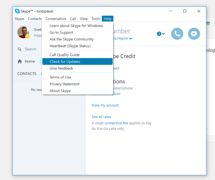
Task: Open Heartbeat (Skype Status)
Action: point(77,46)
